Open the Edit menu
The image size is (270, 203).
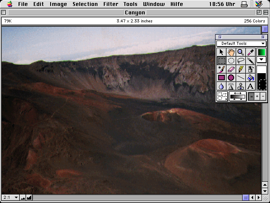(x=38, y=4)
